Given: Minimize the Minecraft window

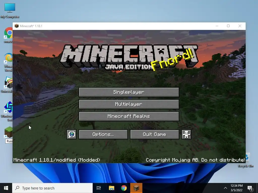Looking at the screenshot, I should 217,26.
